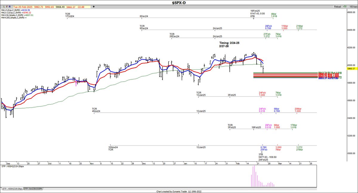Click the 5000.00 price axis label
358x193 pixels.
coord(351,153)
